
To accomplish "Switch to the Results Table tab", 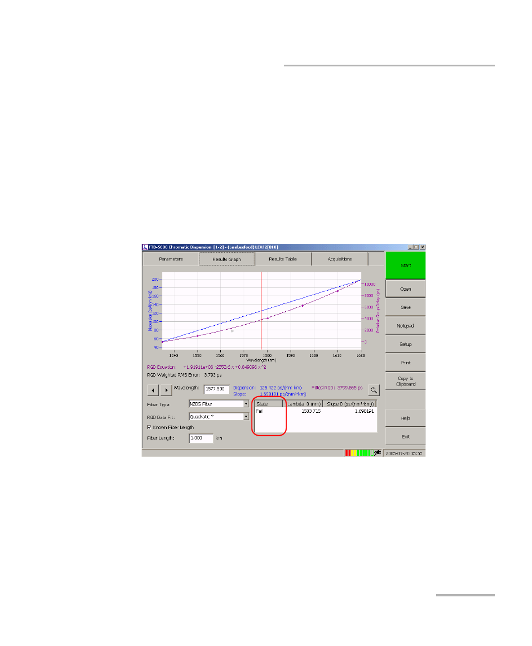I will (283, 259).
